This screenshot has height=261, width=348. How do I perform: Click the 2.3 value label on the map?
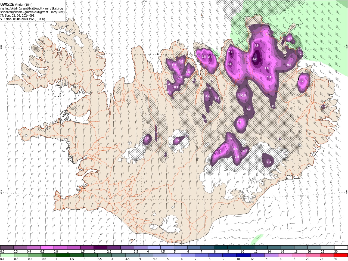[210, 57]
